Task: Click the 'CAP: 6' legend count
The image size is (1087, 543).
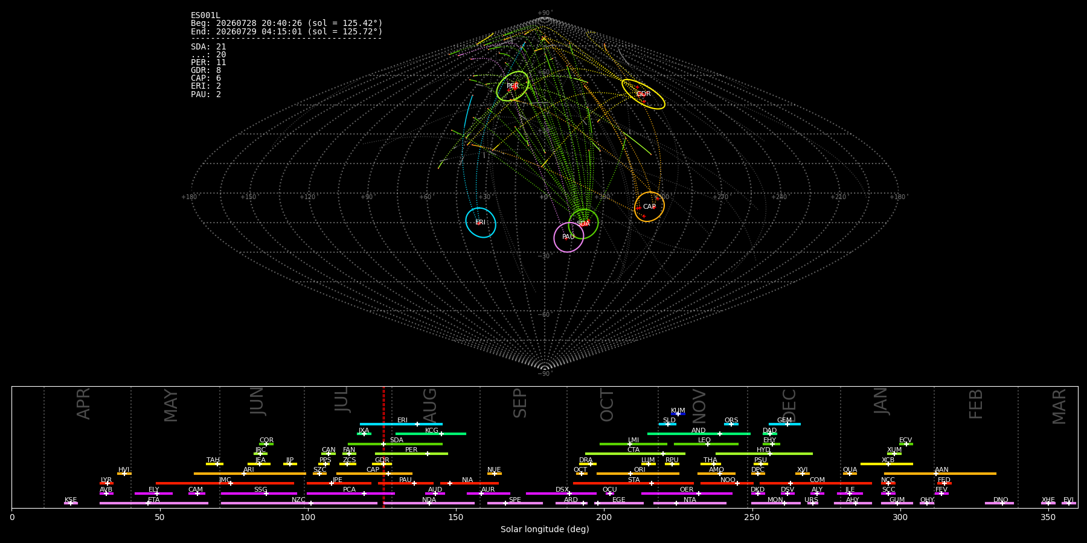Action: [206, 78]
